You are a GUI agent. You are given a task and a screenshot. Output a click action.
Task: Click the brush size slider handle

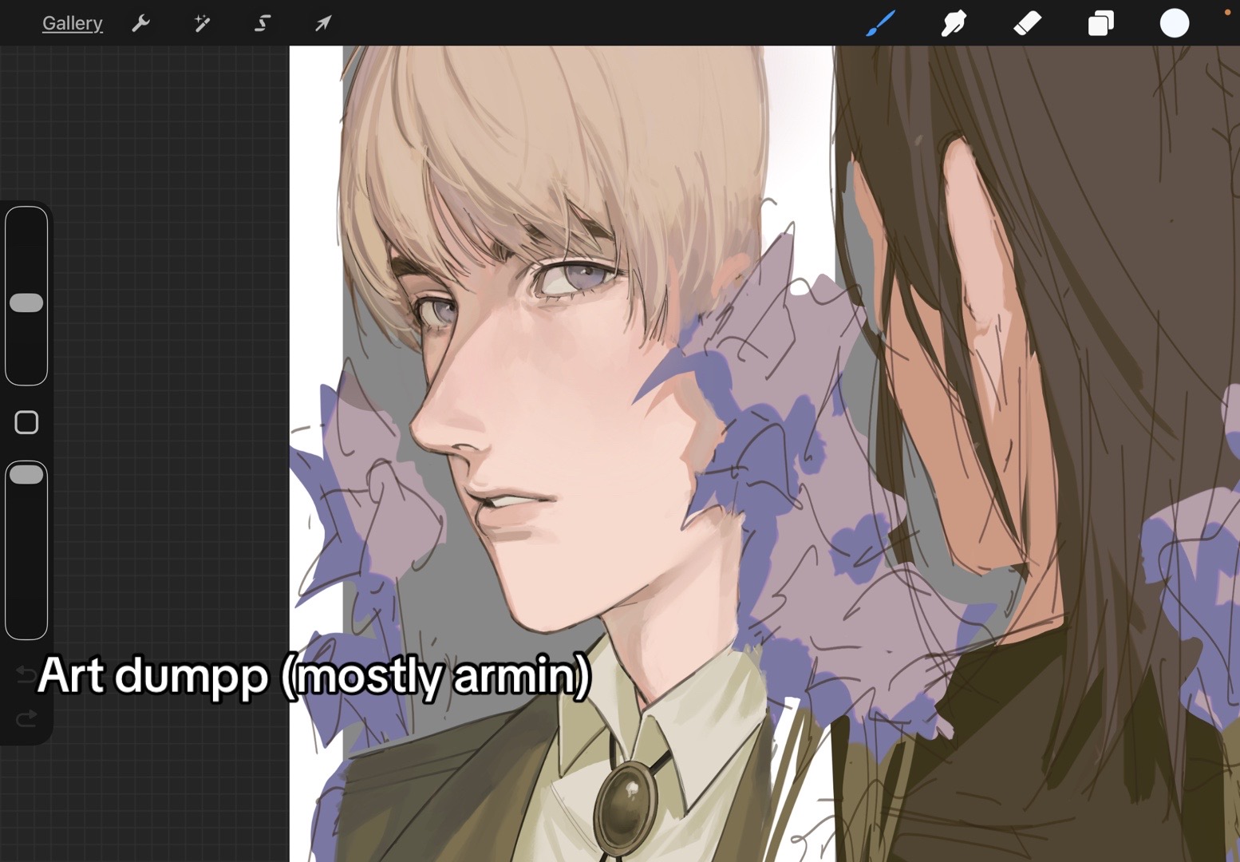tap(26, 302)
